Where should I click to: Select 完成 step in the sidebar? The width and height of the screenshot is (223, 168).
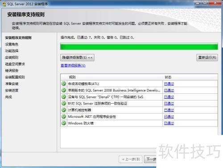8,97
